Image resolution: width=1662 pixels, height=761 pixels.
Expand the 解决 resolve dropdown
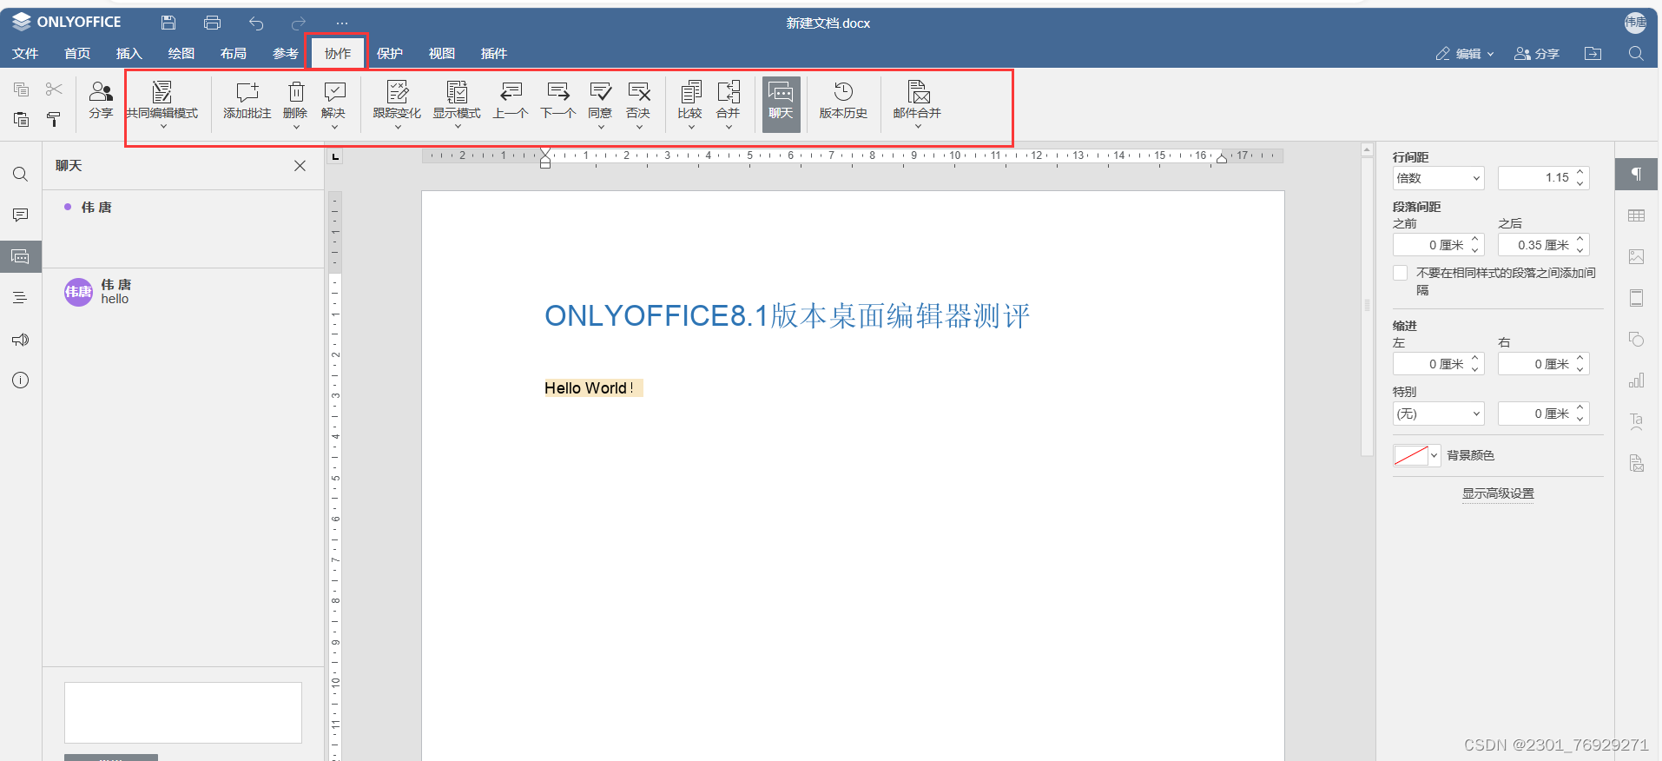pos(334,127)
